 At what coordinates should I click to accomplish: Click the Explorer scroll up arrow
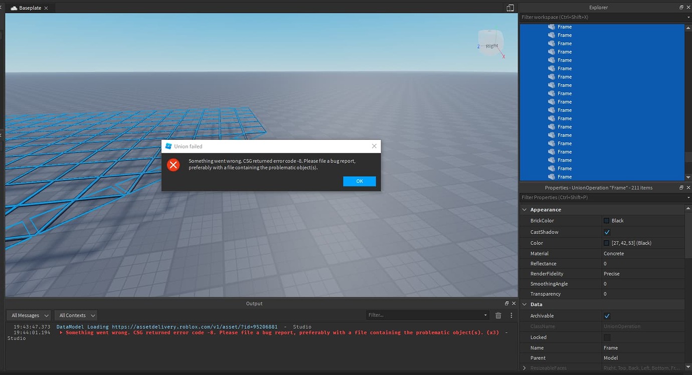pyautogui.click(x=688, y=27)
